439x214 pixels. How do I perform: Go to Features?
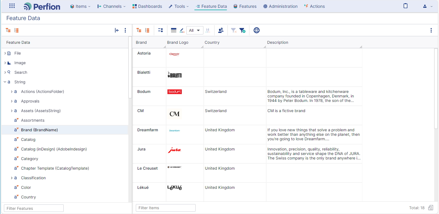[x=245, y=6]
